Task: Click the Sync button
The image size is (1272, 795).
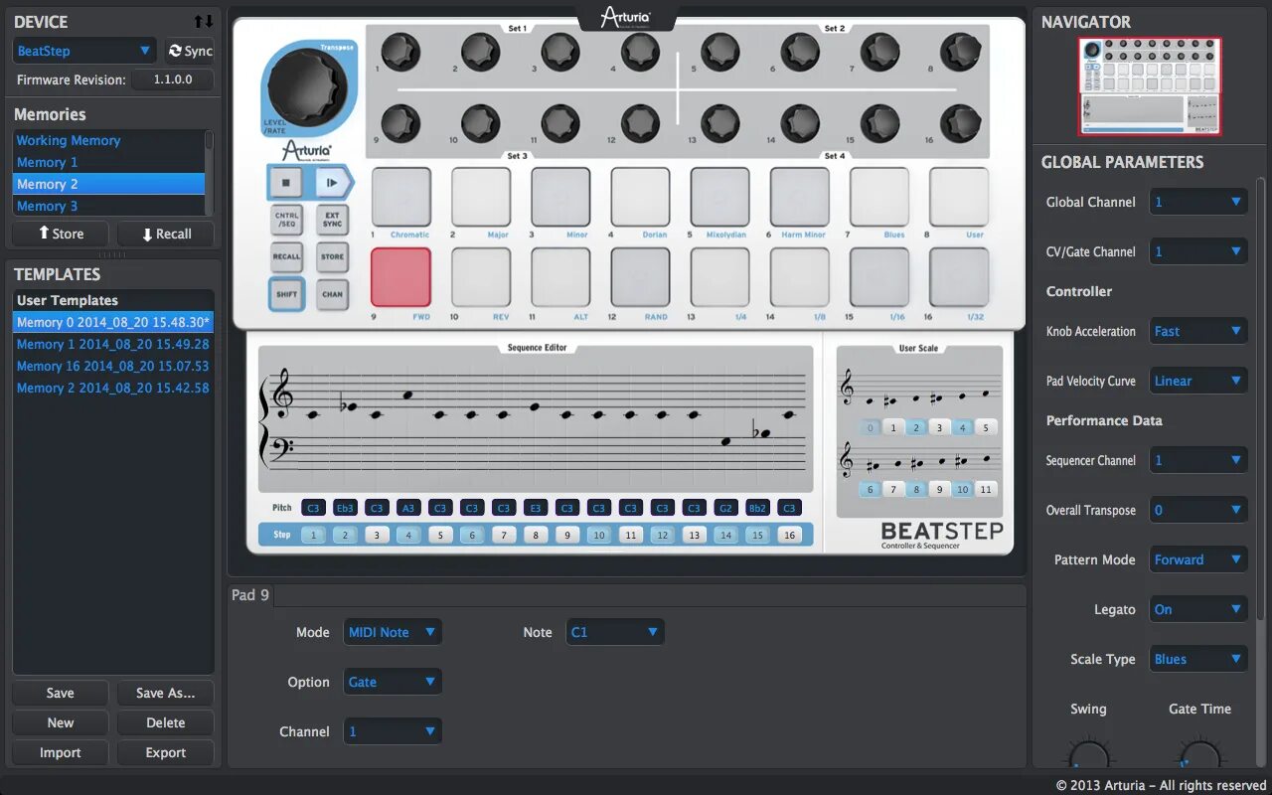Action: (189, 51)
